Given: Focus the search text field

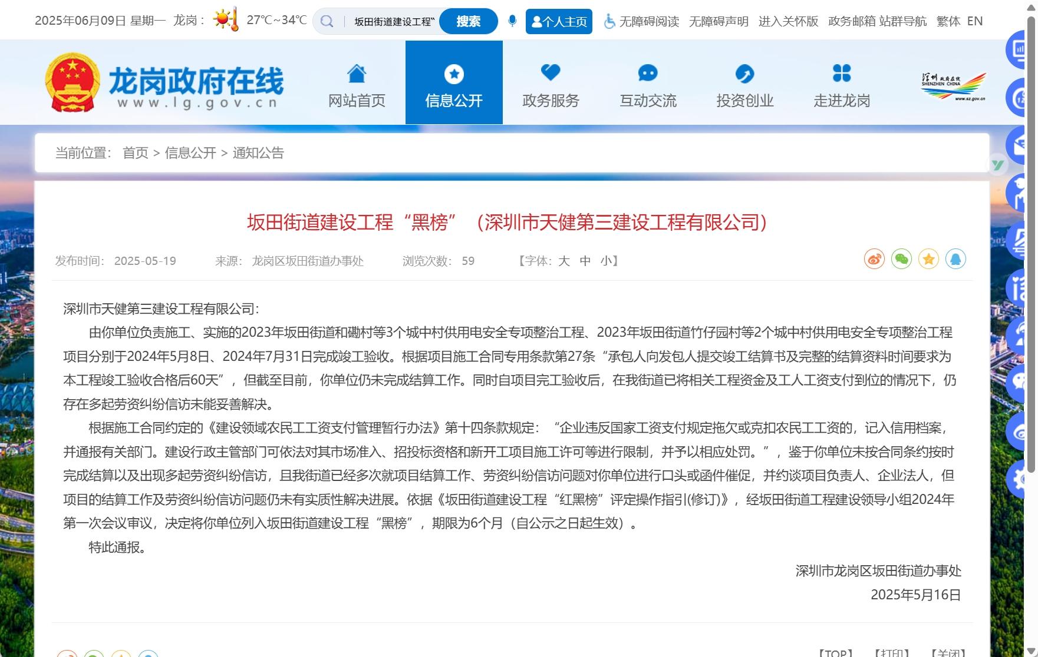Looking at the screenshot, I should (394, 22).
